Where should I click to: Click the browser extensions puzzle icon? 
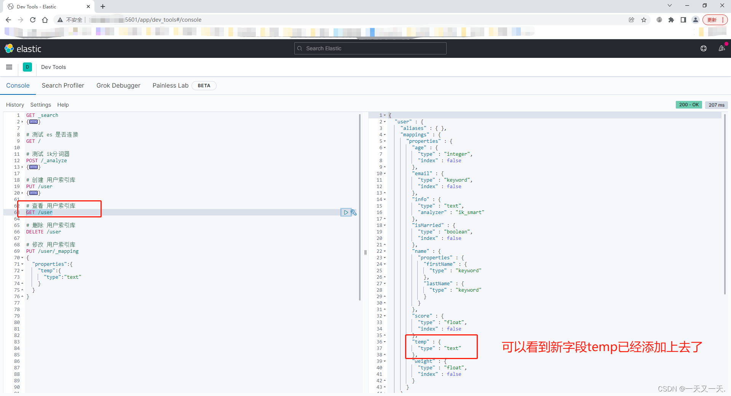click(x=671, y=19)
